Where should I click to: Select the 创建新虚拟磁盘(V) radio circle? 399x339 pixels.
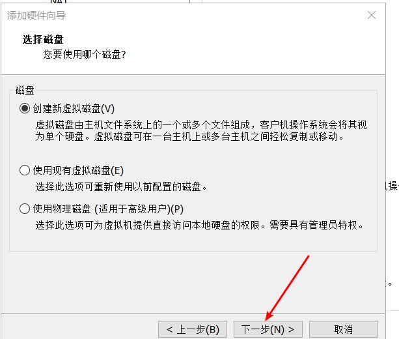[25, 108]
